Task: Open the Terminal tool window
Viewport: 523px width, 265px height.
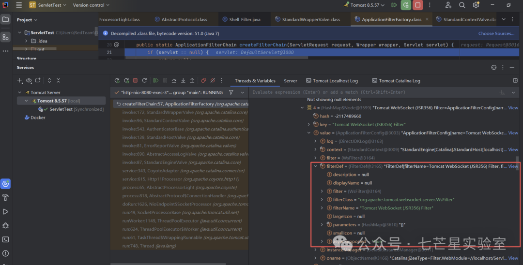Action: tap(5, 239)
